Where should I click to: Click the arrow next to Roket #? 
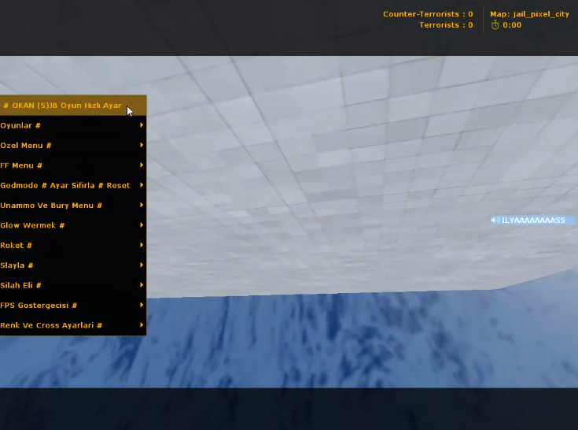pyautogui.click(x=142, y=245)
